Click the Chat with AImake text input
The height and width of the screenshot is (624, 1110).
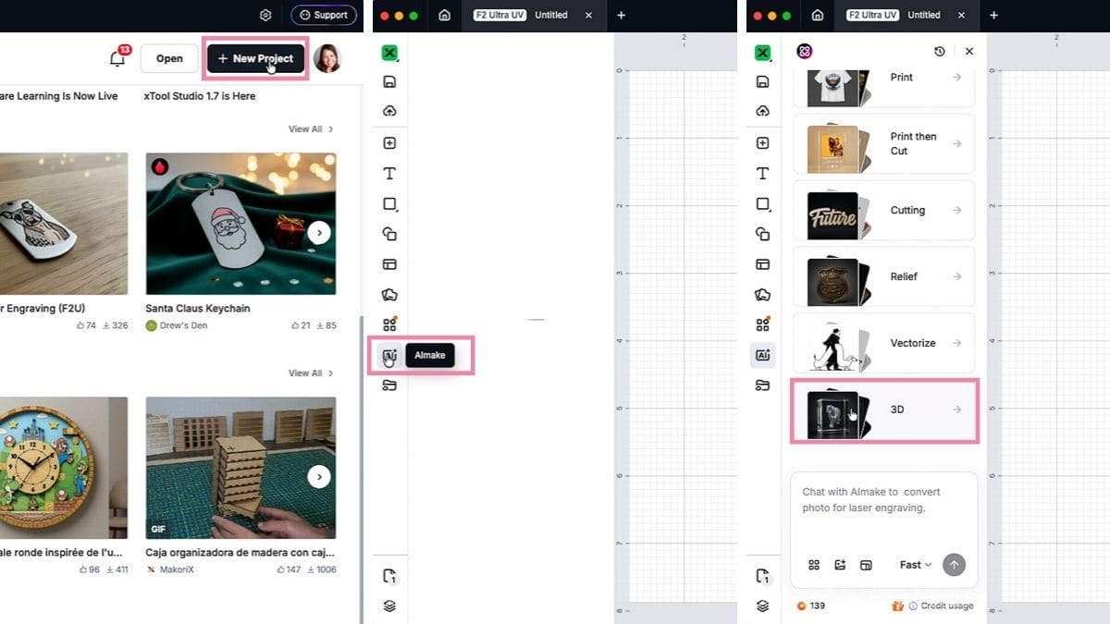pyautogui.click(x=883, y=500)
